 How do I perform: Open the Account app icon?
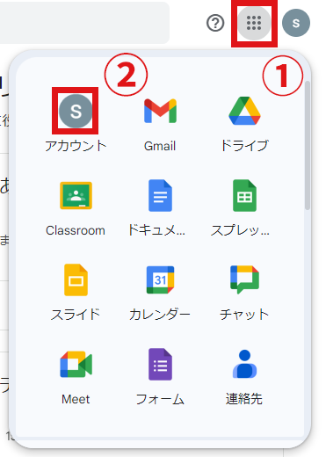click(x=76, y=111)
